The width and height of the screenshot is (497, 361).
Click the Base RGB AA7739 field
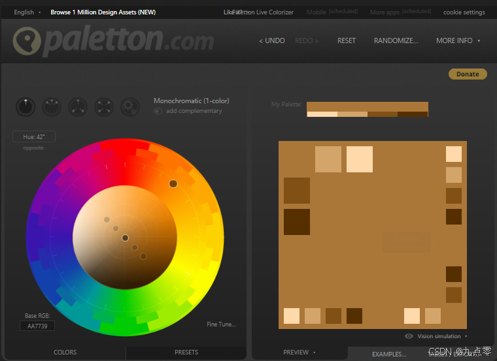click(37, 326)
